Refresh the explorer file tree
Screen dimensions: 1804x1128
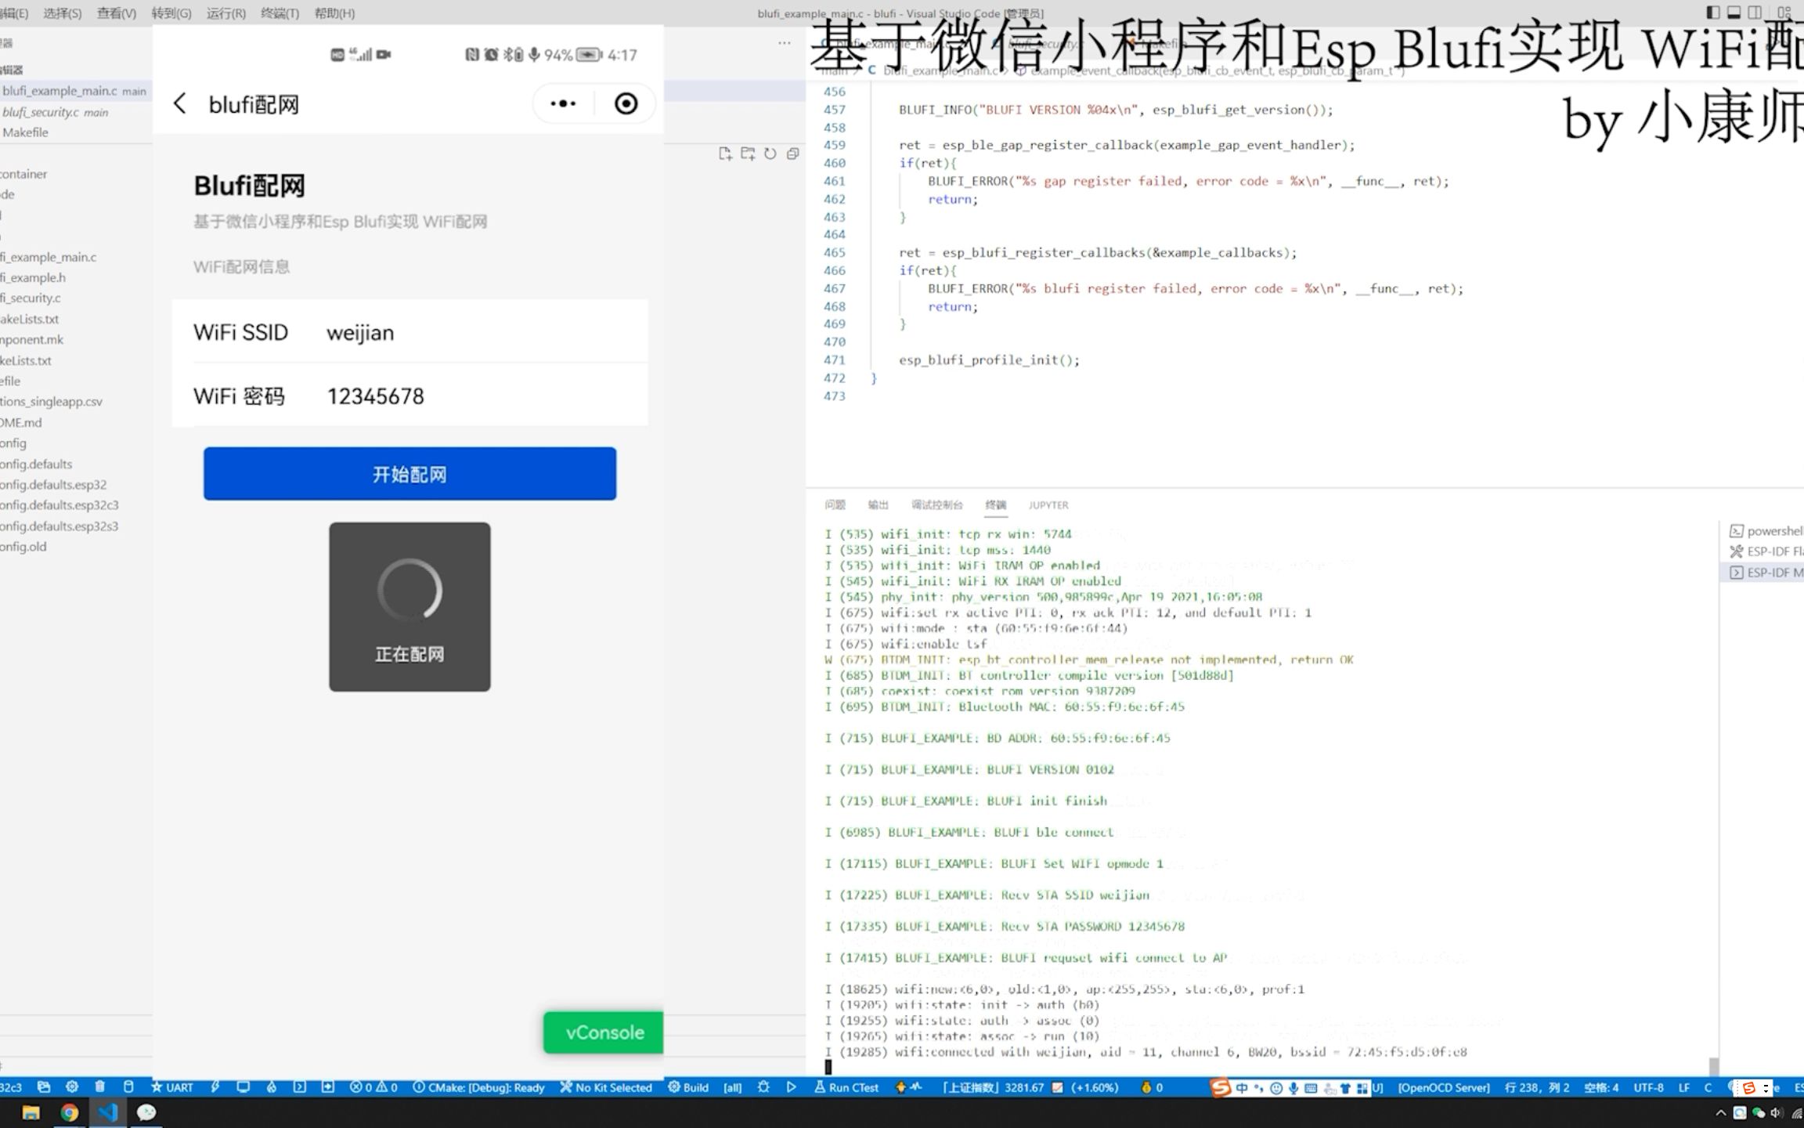pyautogui.click(x=770, y=154)
